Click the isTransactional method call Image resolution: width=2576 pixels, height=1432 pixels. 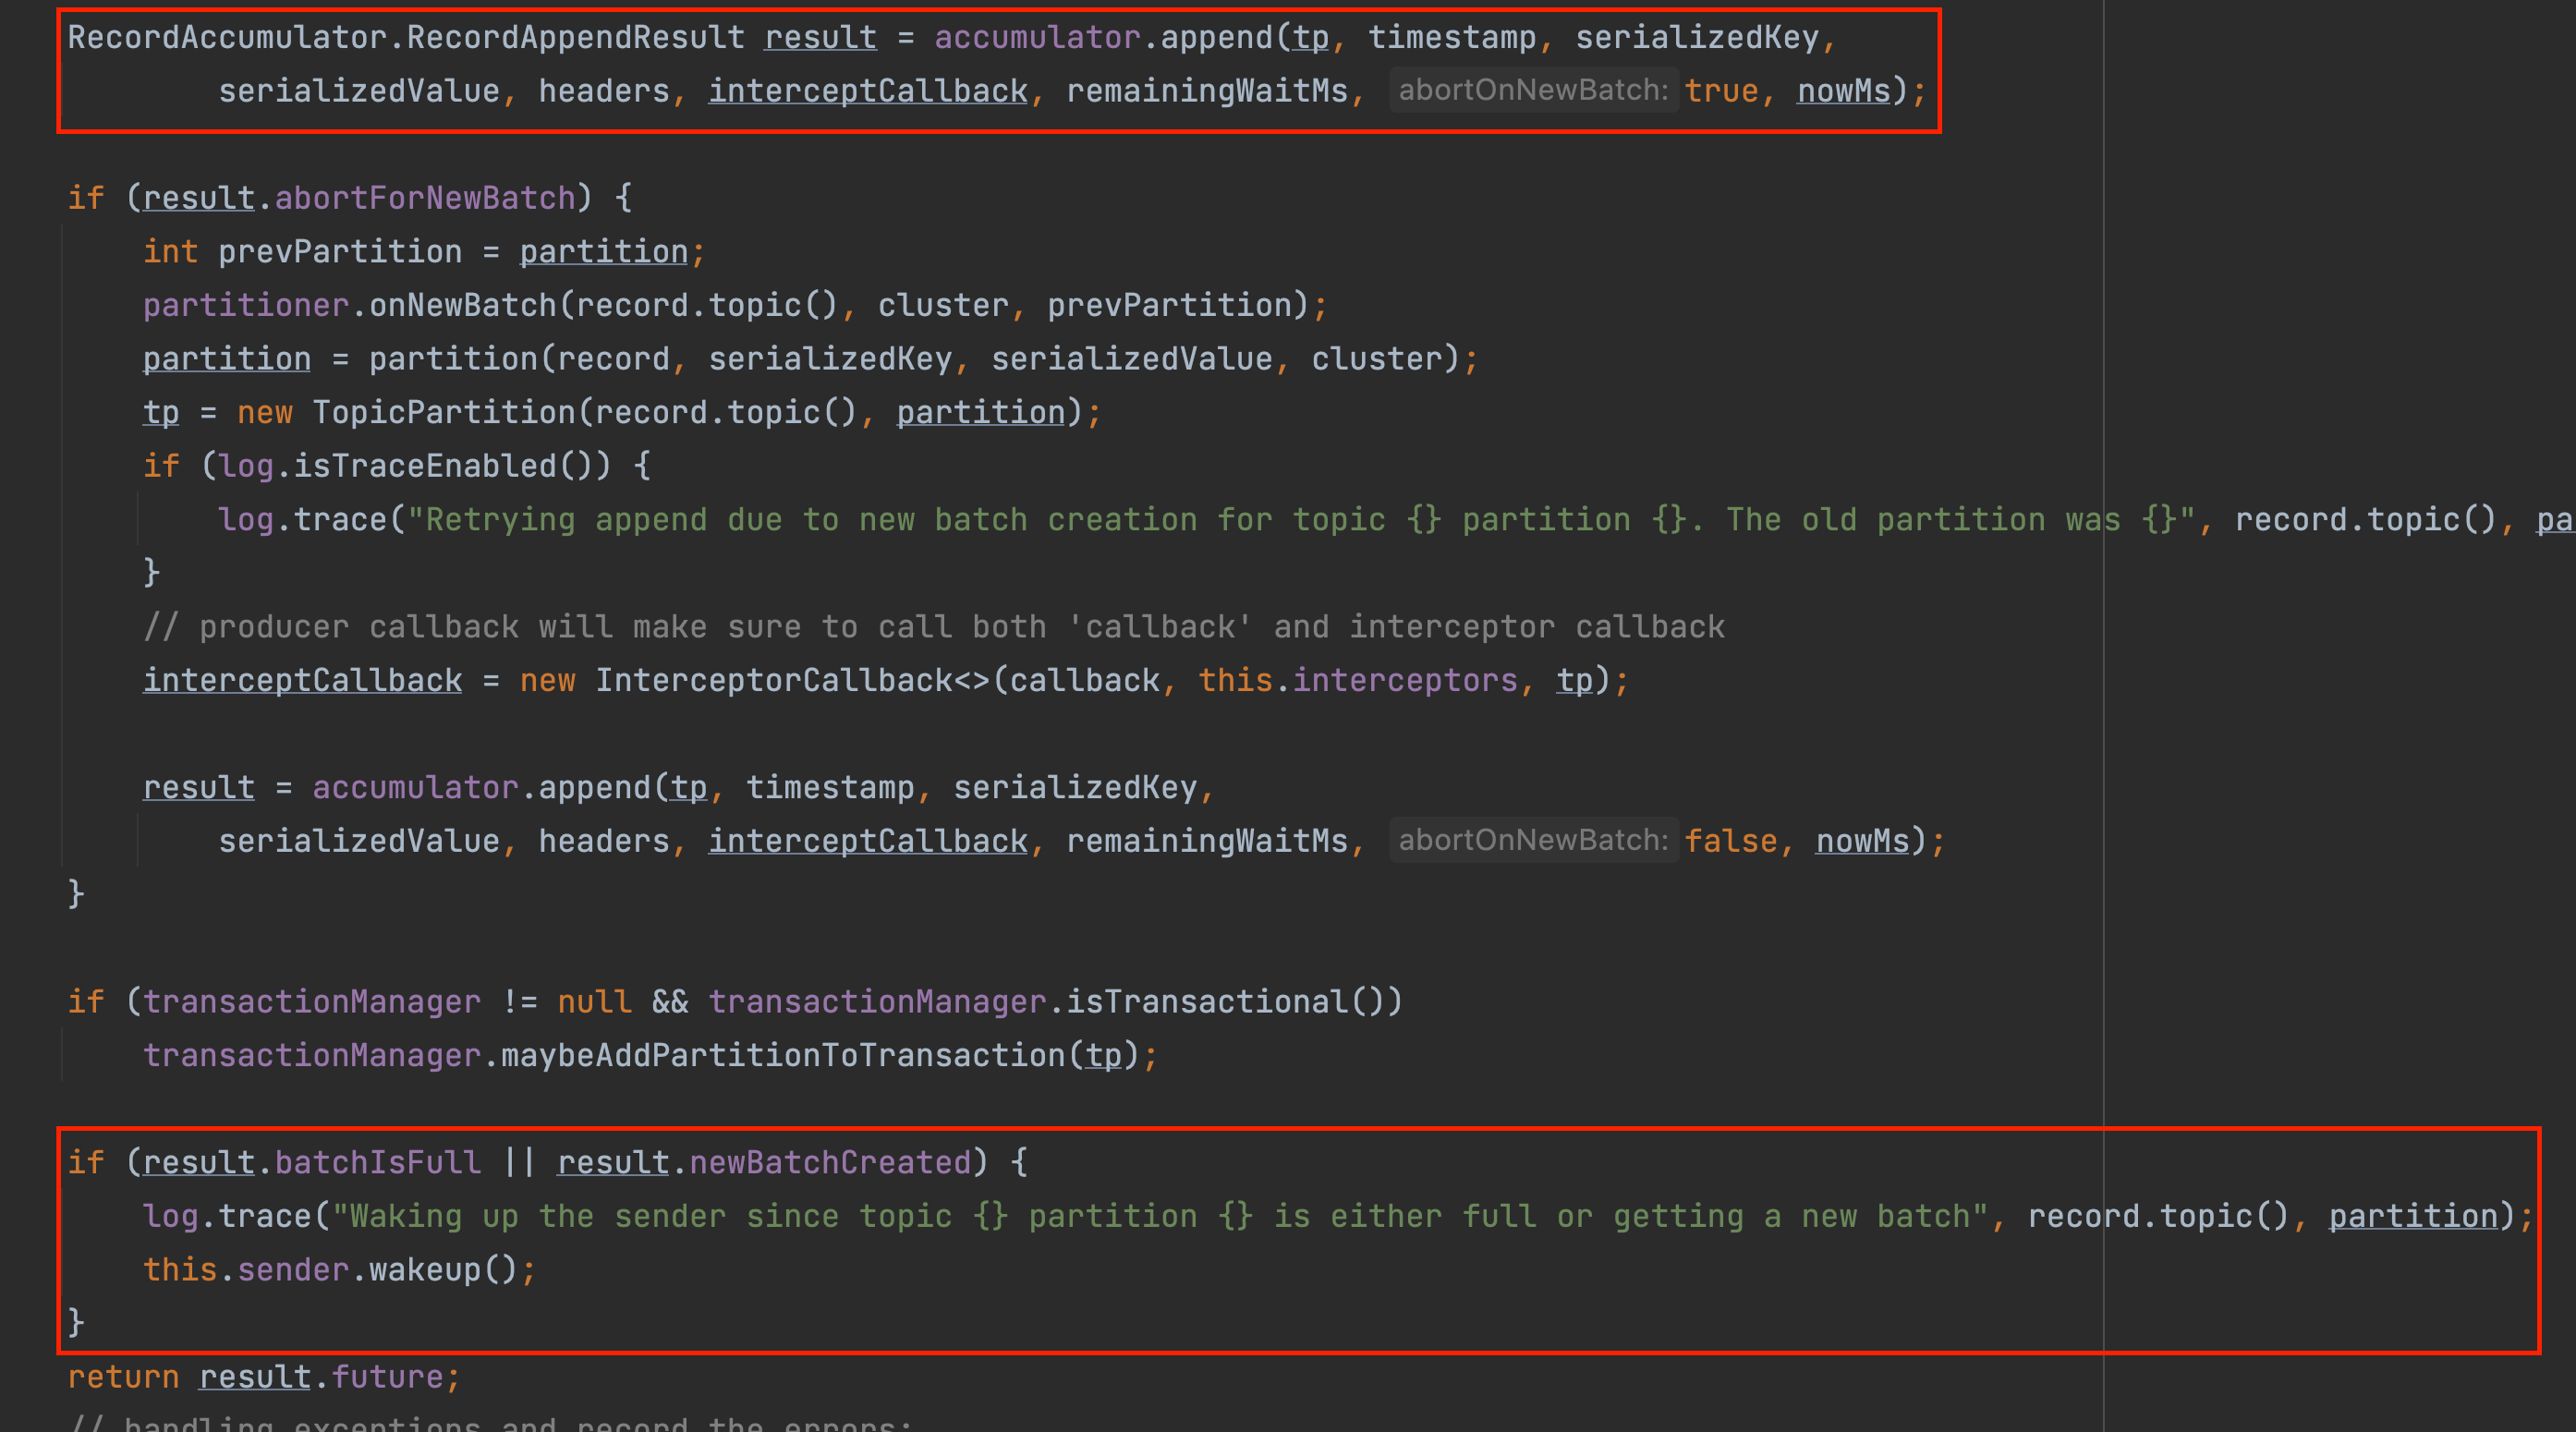click(1206, 1001)
